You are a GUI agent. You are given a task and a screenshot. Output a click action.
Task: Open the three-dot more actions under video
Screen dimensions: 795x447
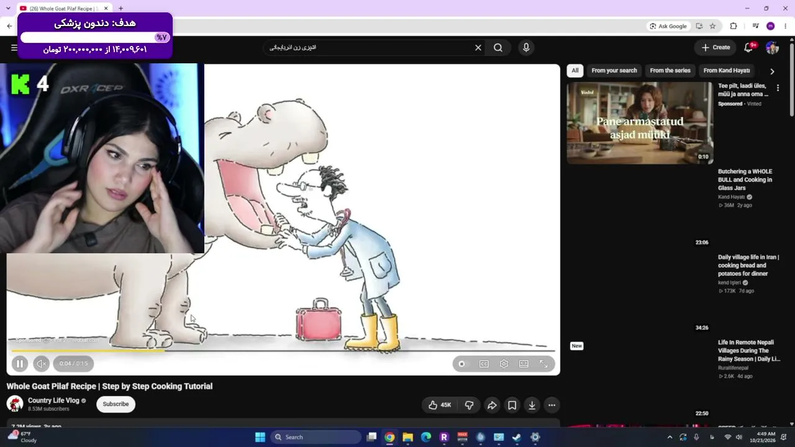[x=552, y=405]
